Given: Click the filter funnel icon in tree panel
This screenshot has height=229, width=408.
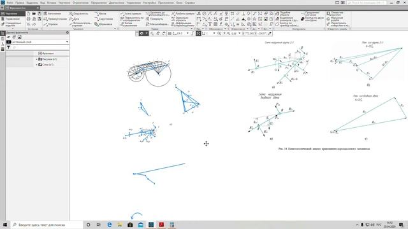Looking at the screenshot, I should tap(8, 48).
